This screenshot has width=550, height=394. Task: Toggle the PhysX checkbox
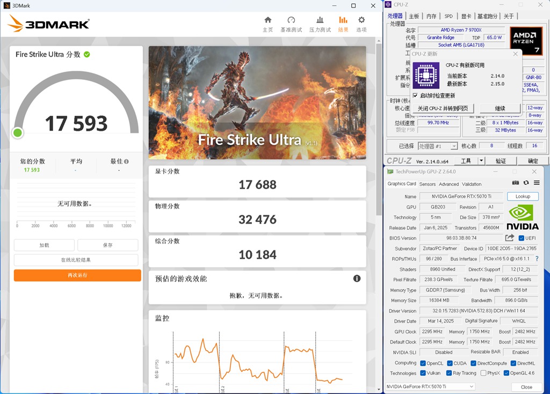tap(483, 373)
